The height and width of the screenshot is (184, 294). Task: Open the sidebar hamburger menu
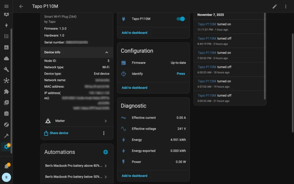click(x=6, y=6)
